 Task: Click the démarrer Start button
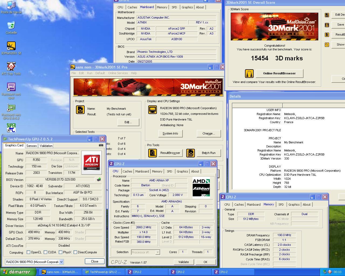click(x=18, y=272)
